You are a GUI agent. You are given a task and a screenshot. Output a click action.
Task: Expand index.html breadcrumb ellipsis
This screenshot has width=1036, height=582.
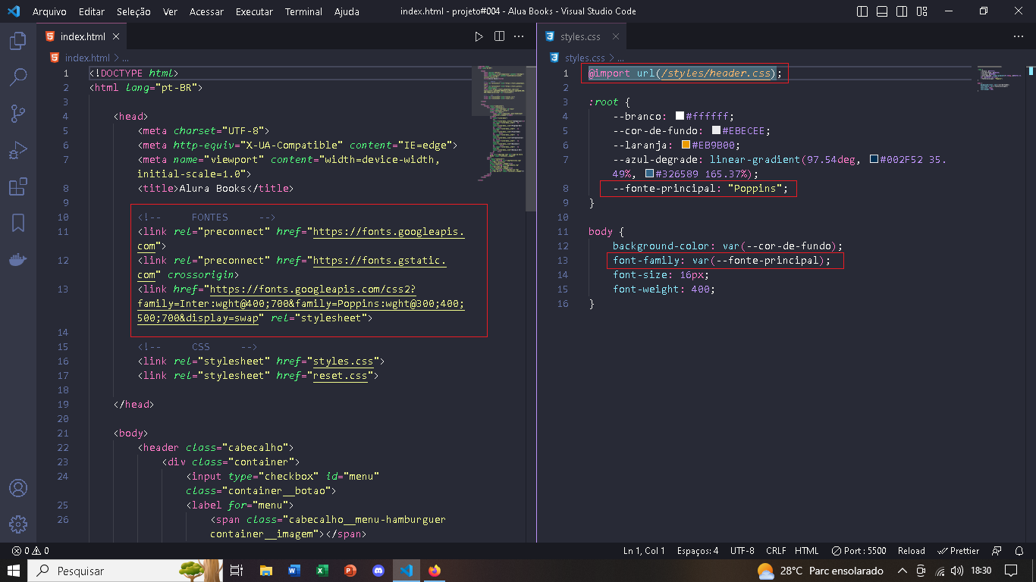pyautogui.click(x=126, y=58)
